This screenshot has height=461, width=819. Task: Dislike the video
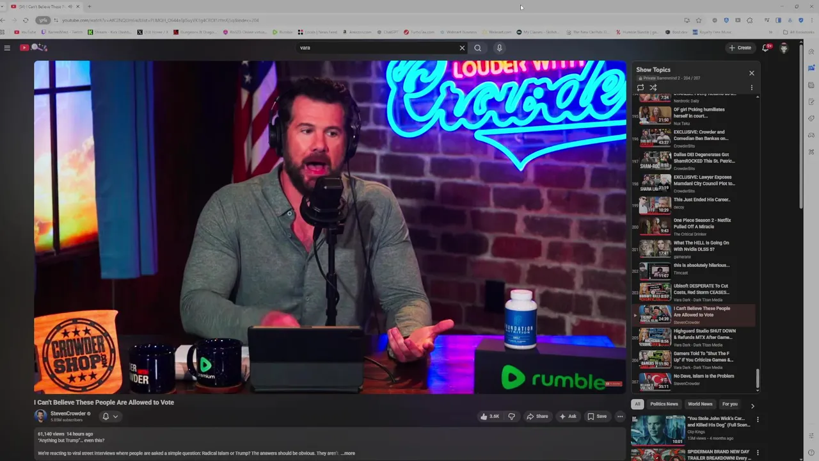tap(511, 416)
